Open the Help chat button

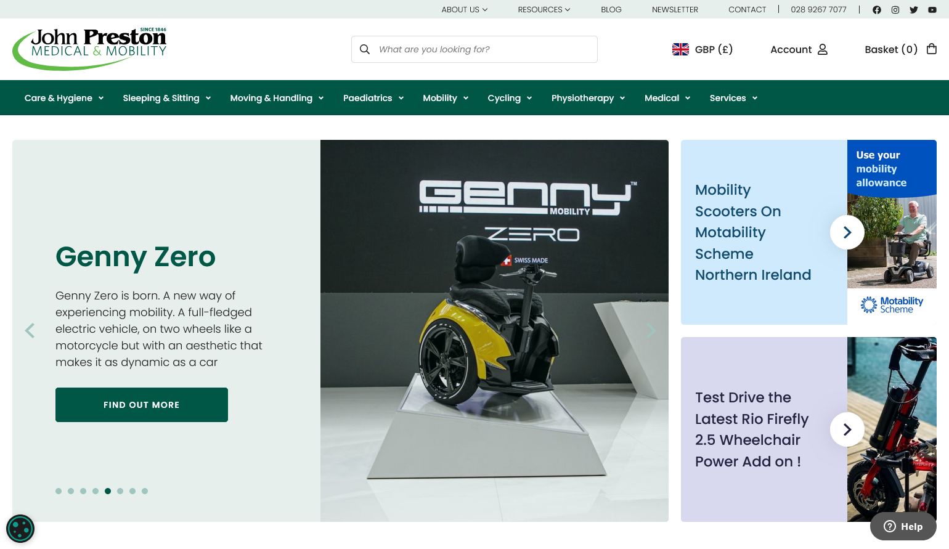(903, 526)
